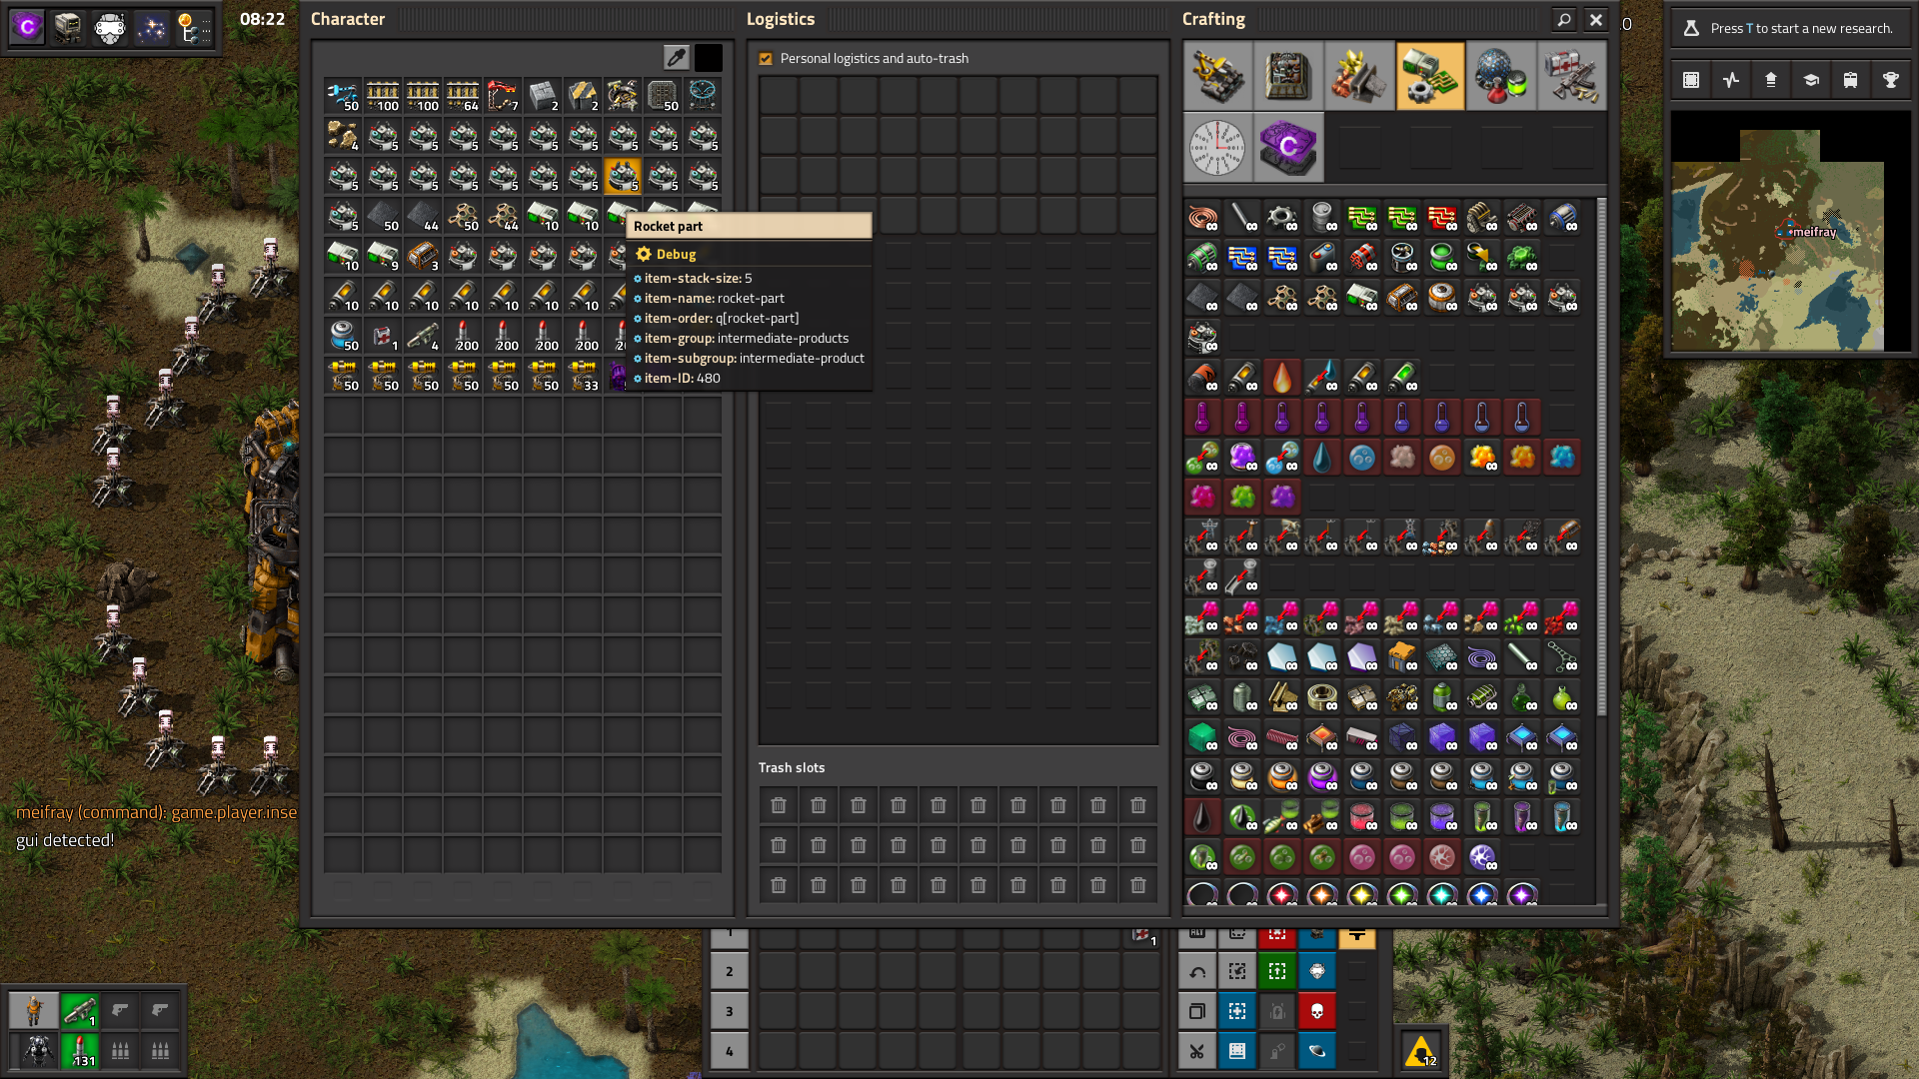Pick up stack of 64 rails

point(463,97)
